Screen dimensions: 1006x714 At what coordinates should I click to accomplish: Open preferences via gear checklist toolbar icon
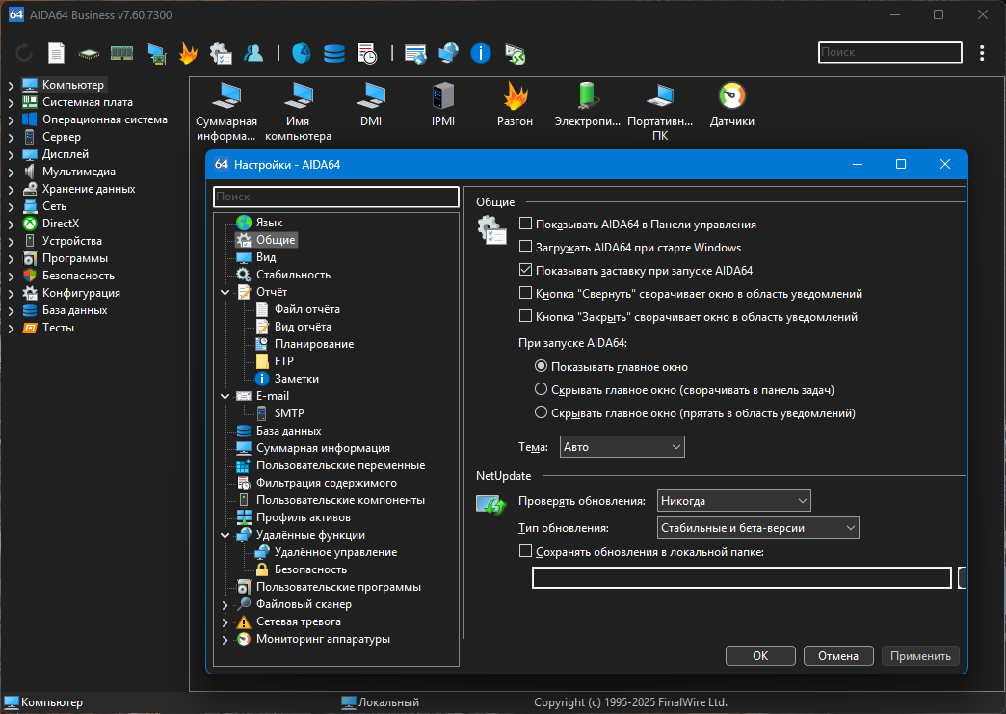[x=221, y=53]
